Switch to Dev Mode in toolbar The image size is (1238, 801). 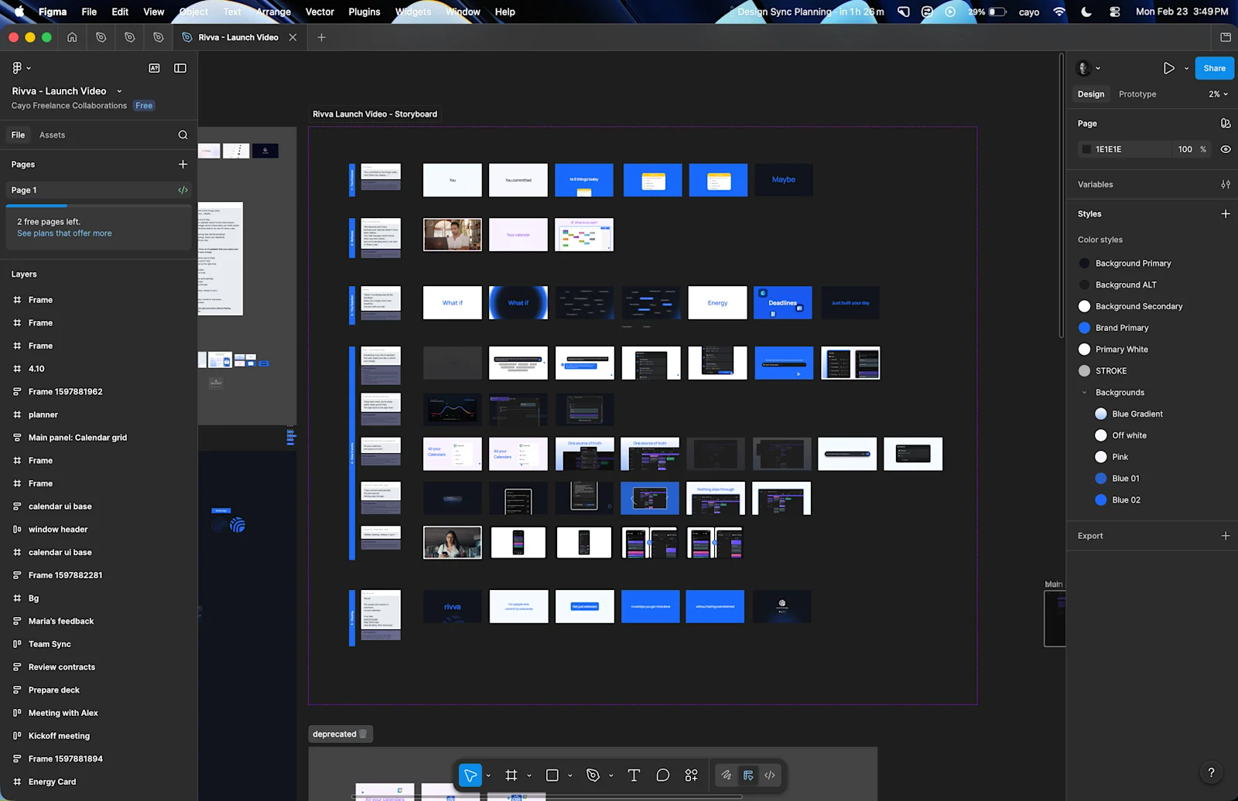click(x=770, y=775)
